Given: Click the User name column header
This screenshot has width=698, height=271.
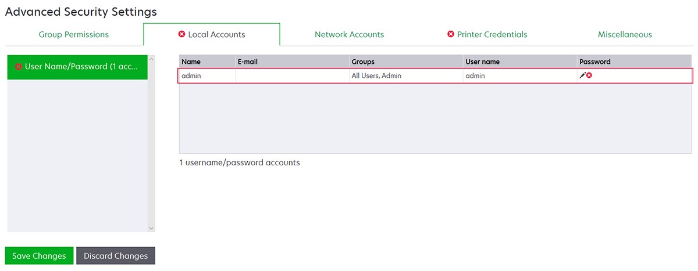Looking at the screenshot, I should (482, 62).
